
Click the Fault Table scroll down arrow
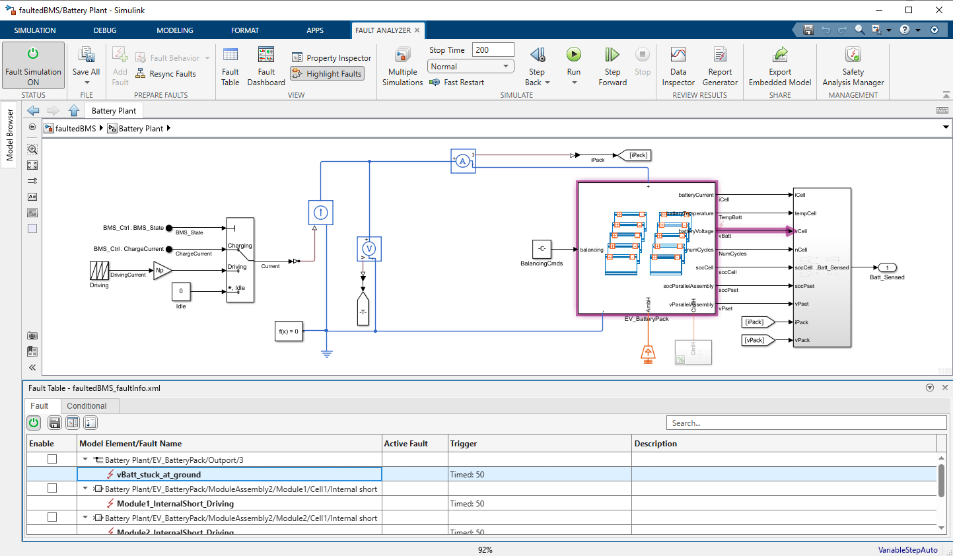pos(941,528)
